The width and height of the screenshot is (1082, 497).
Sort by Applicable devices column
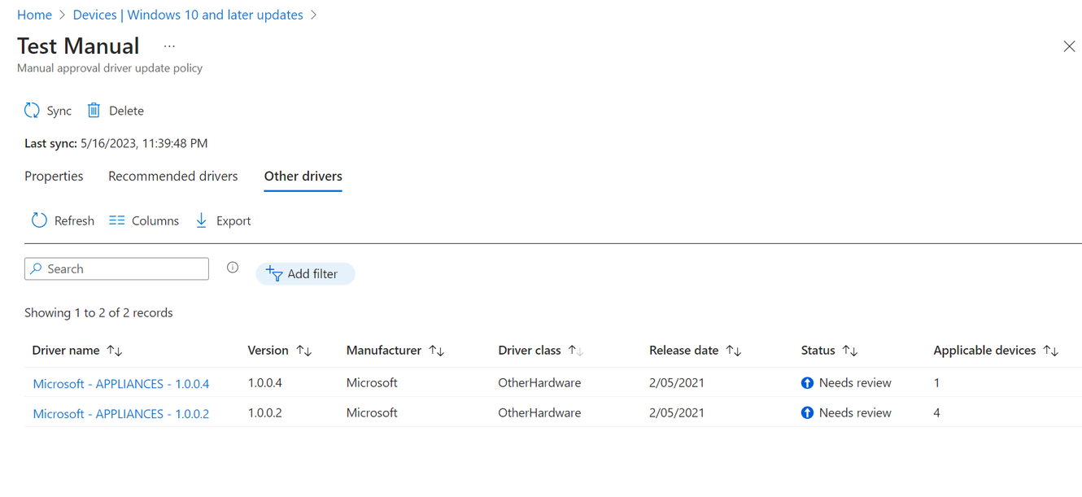1051,351
